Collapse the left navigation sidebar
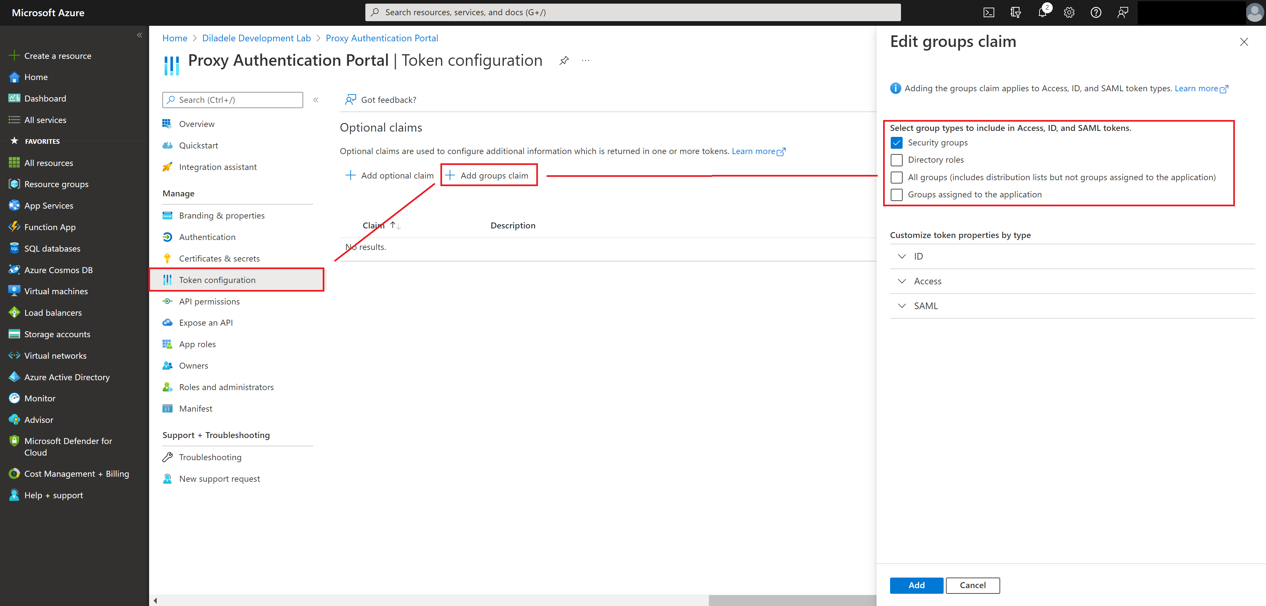Screen dimensions: 1266x606 (x=140, y=35)
